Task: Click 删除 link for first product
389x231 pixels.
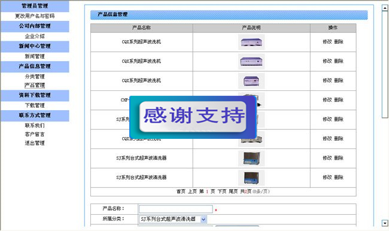Action: 339,42
